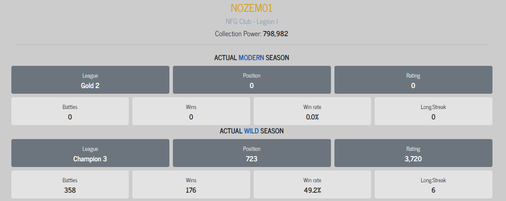This screenshot has width=506, height=201.
Task: Select the Wild Rating 3,720 card
Action: click(x=413, y=153)
